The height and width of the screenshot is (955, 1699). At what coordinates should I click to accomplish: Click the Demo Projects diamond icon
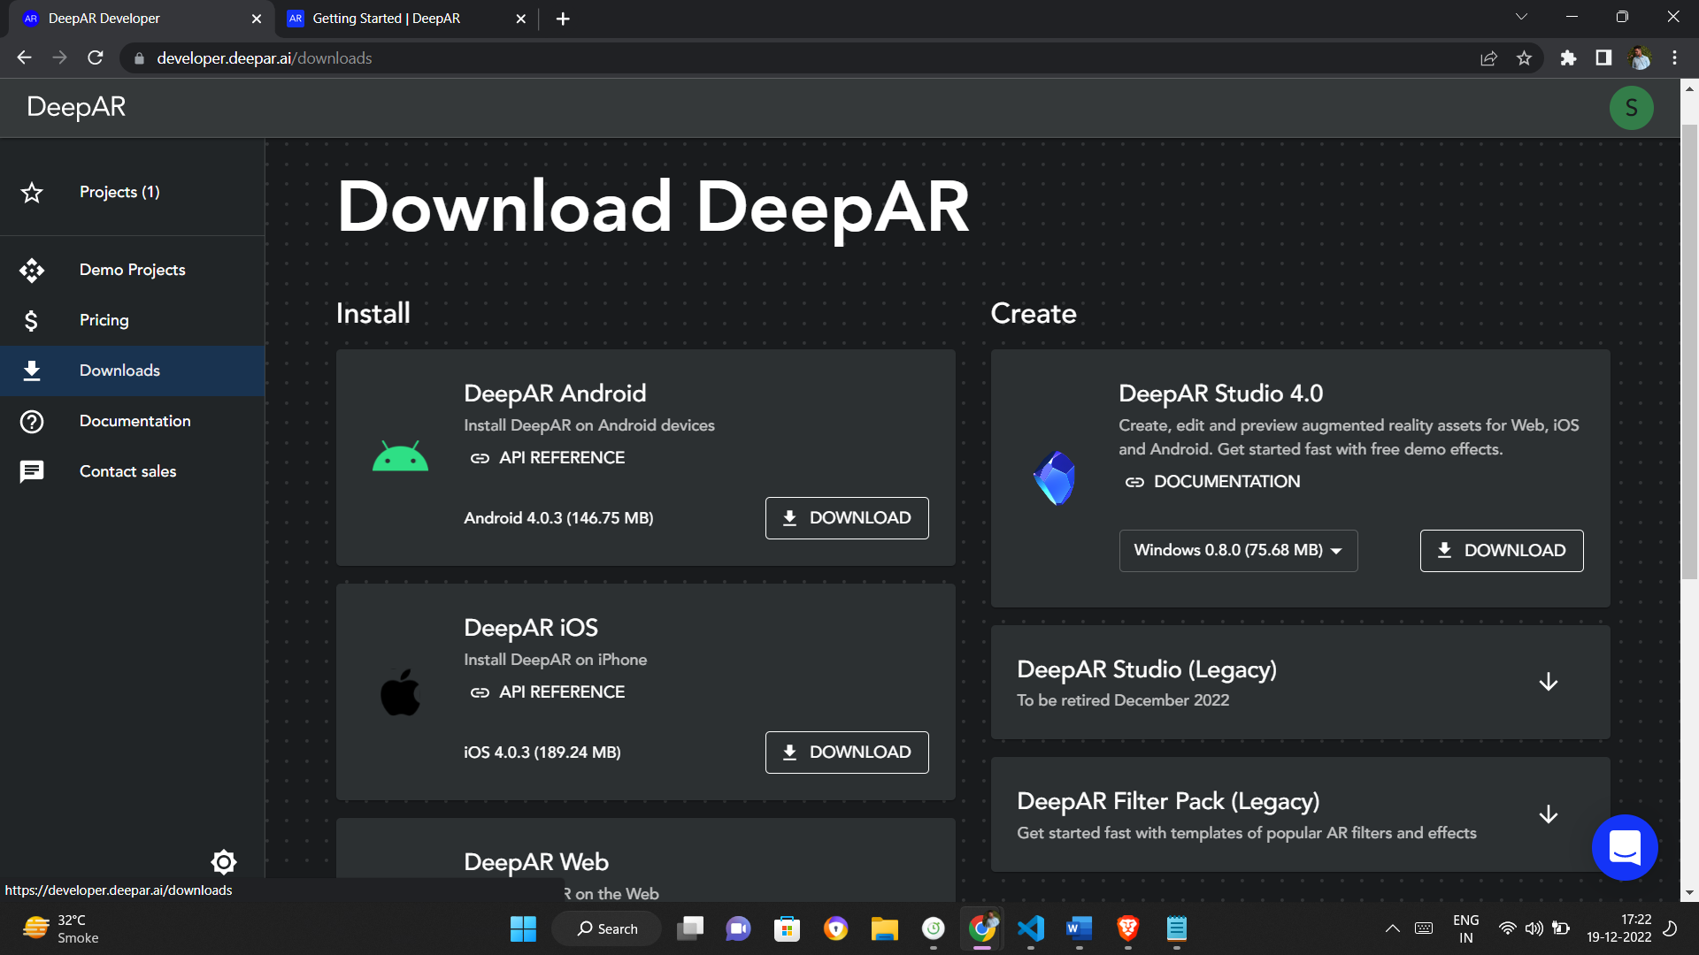coord(32,270)
